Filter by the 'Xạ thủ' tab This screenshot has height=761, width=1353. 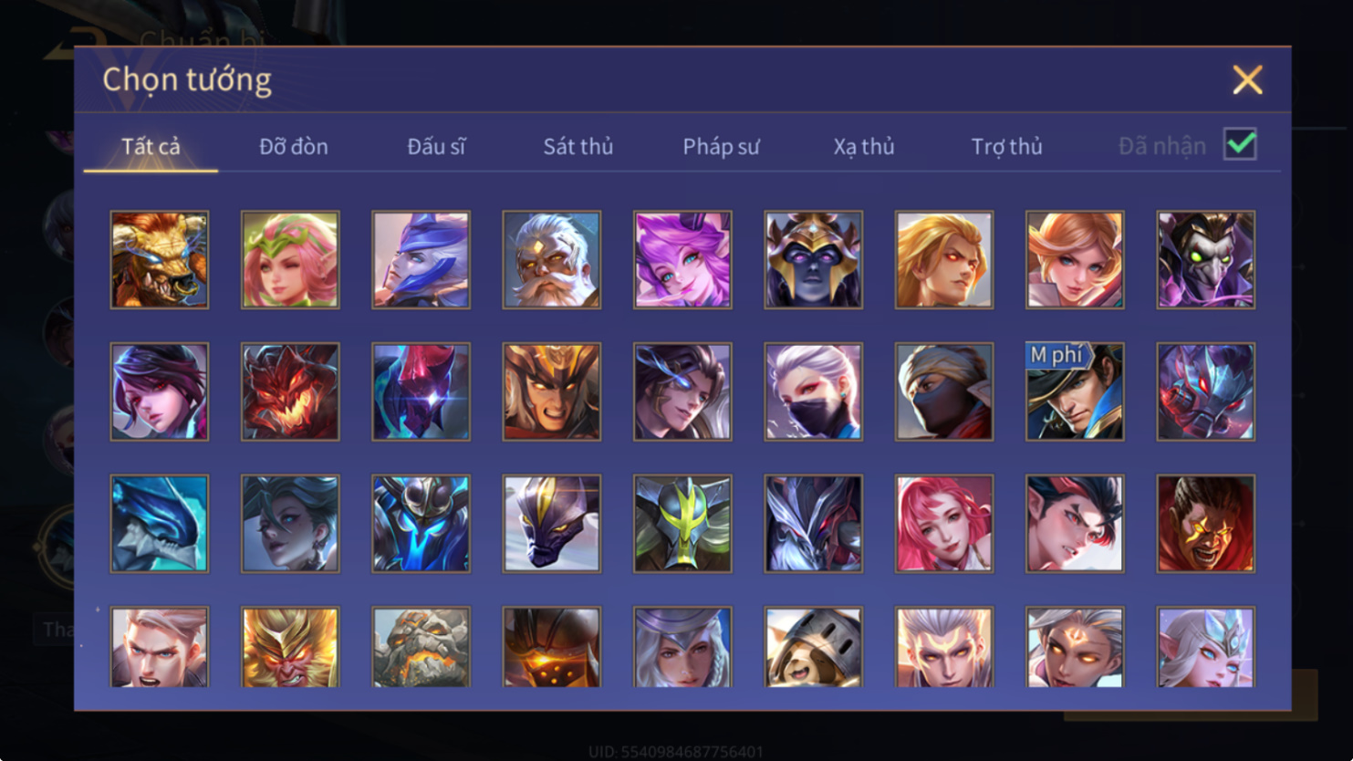point(864,146)
